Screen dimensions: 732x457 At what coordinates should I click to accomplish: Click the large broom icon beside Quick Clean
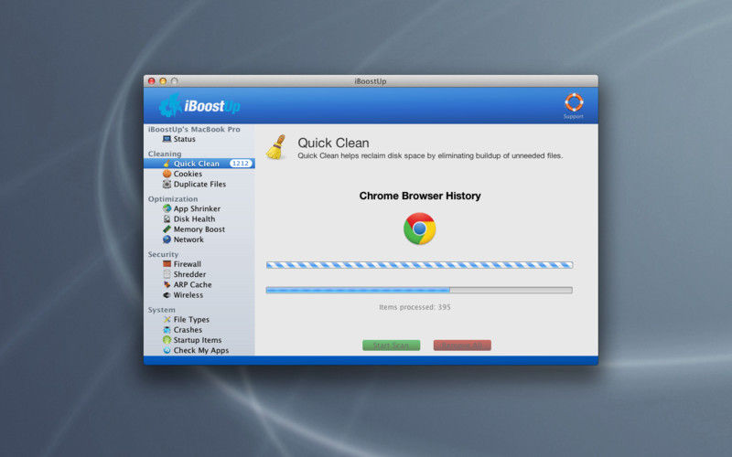coord(276,147)
